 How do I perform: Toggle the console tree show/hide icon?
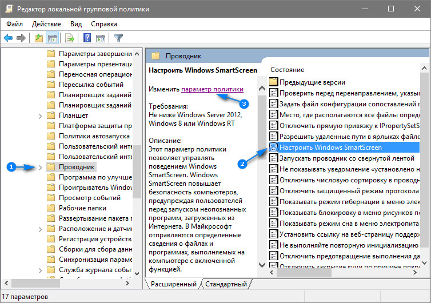point(52,38)
